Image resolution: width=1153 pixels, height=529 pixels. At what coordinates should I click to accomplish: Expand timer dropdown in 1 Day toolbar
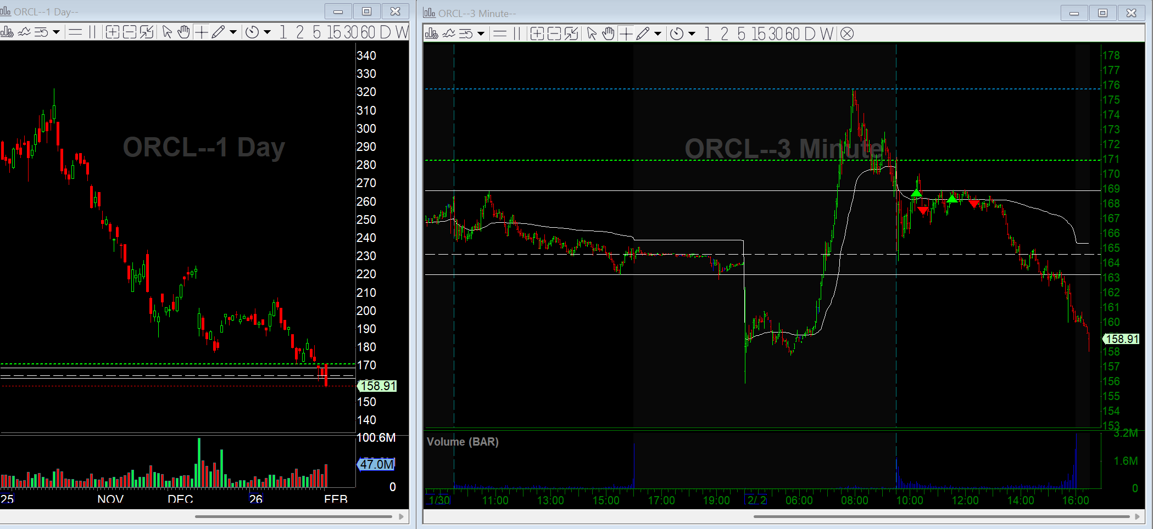pyautogui.click(x=268, y=32)
